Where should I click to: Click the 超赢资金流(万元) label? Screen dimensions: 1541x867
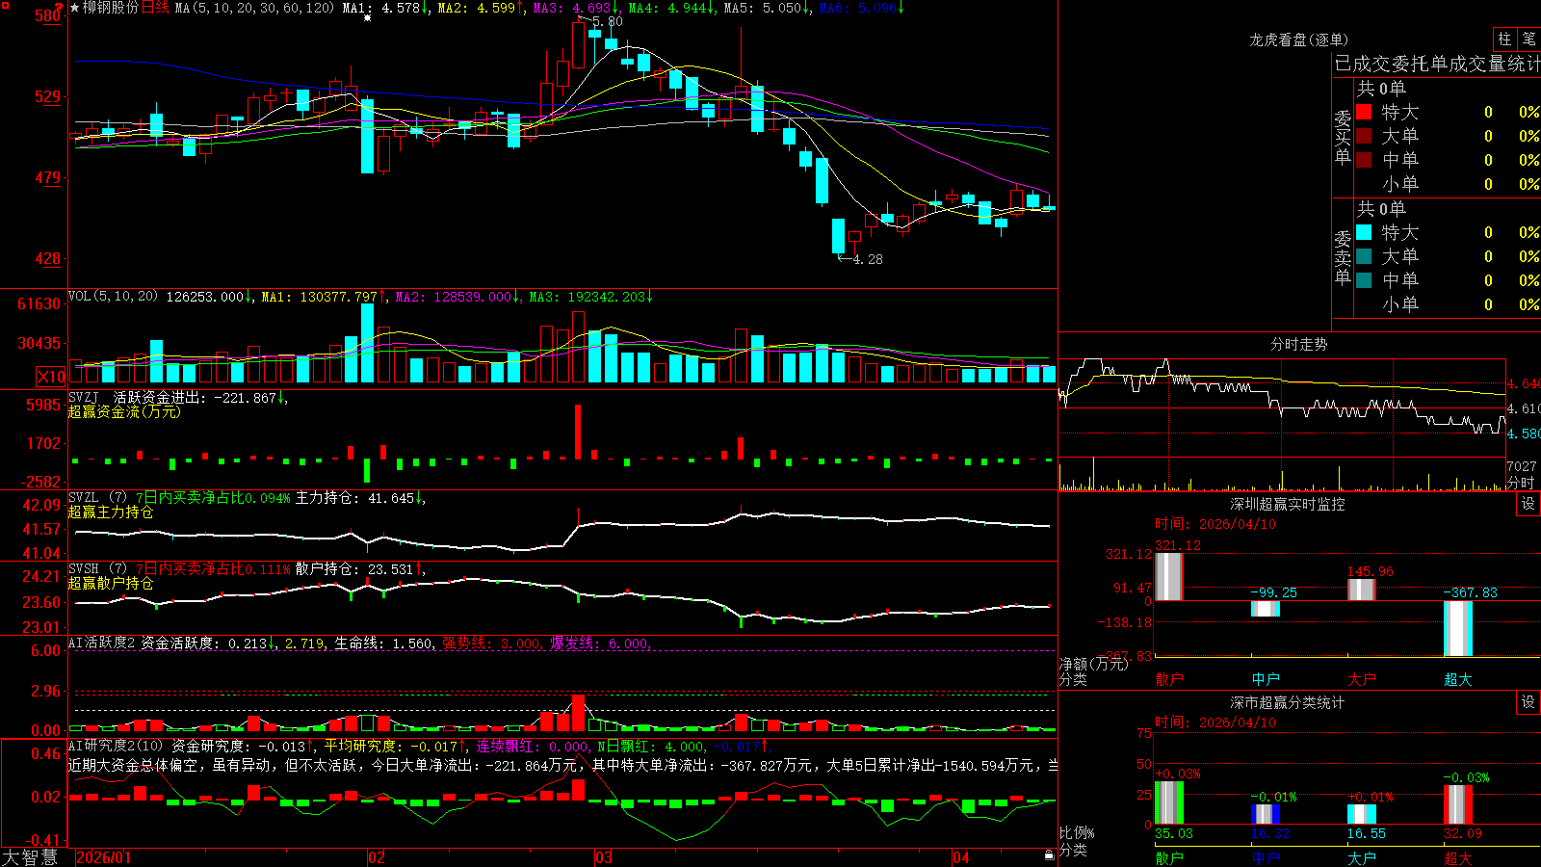click(x=124, y=411)
